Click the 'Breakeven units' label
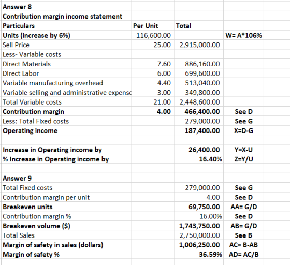290x265 pixels. (x=27, y=207)
